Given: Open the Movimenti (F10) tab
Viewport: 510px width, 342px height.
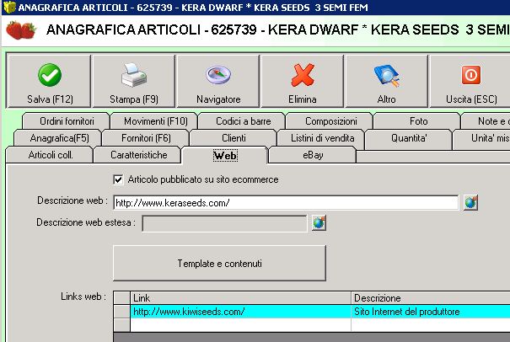Looking at the screenshot, I should point(155,121).
